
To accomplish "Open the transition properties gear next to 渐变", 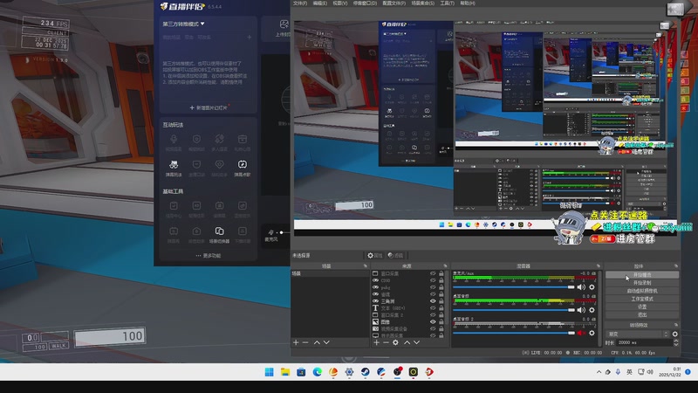I will 674,334.
